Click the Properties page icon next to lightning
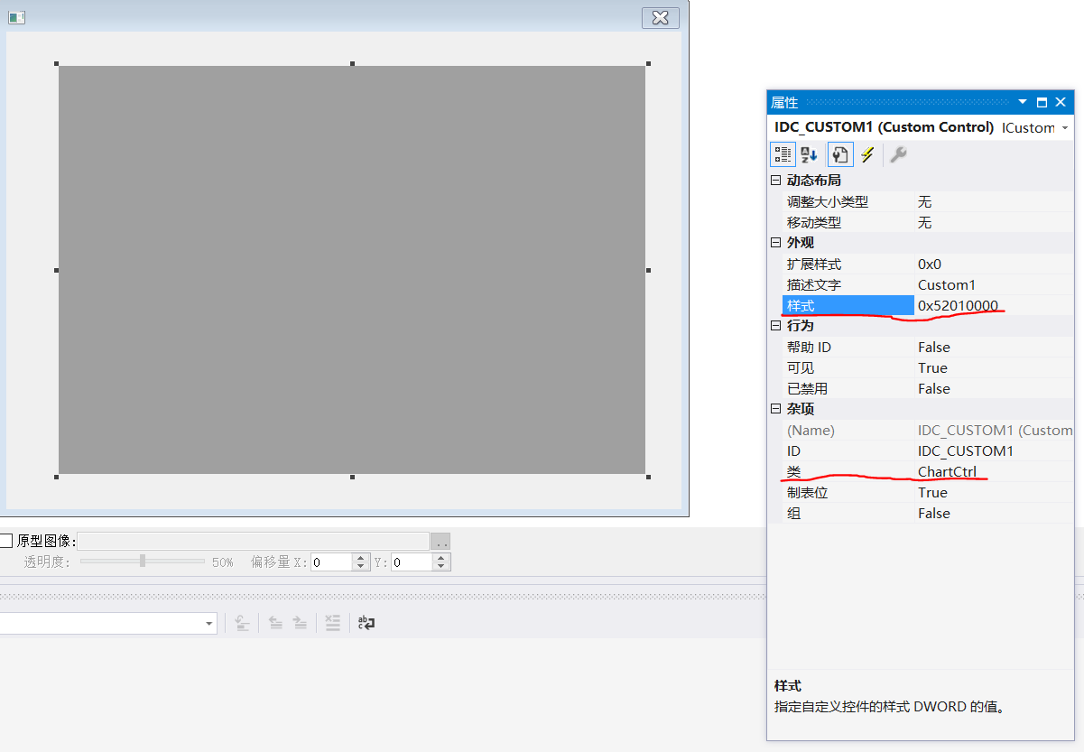1084x752 pixels. click(x=839, y=153)
